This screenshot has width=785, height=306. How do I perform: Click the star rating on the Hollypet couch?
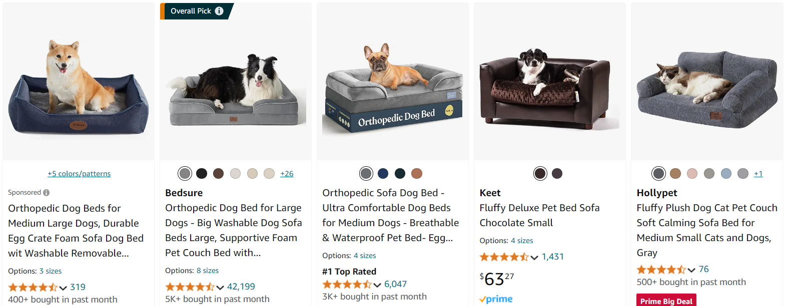[x=661, y=270]
